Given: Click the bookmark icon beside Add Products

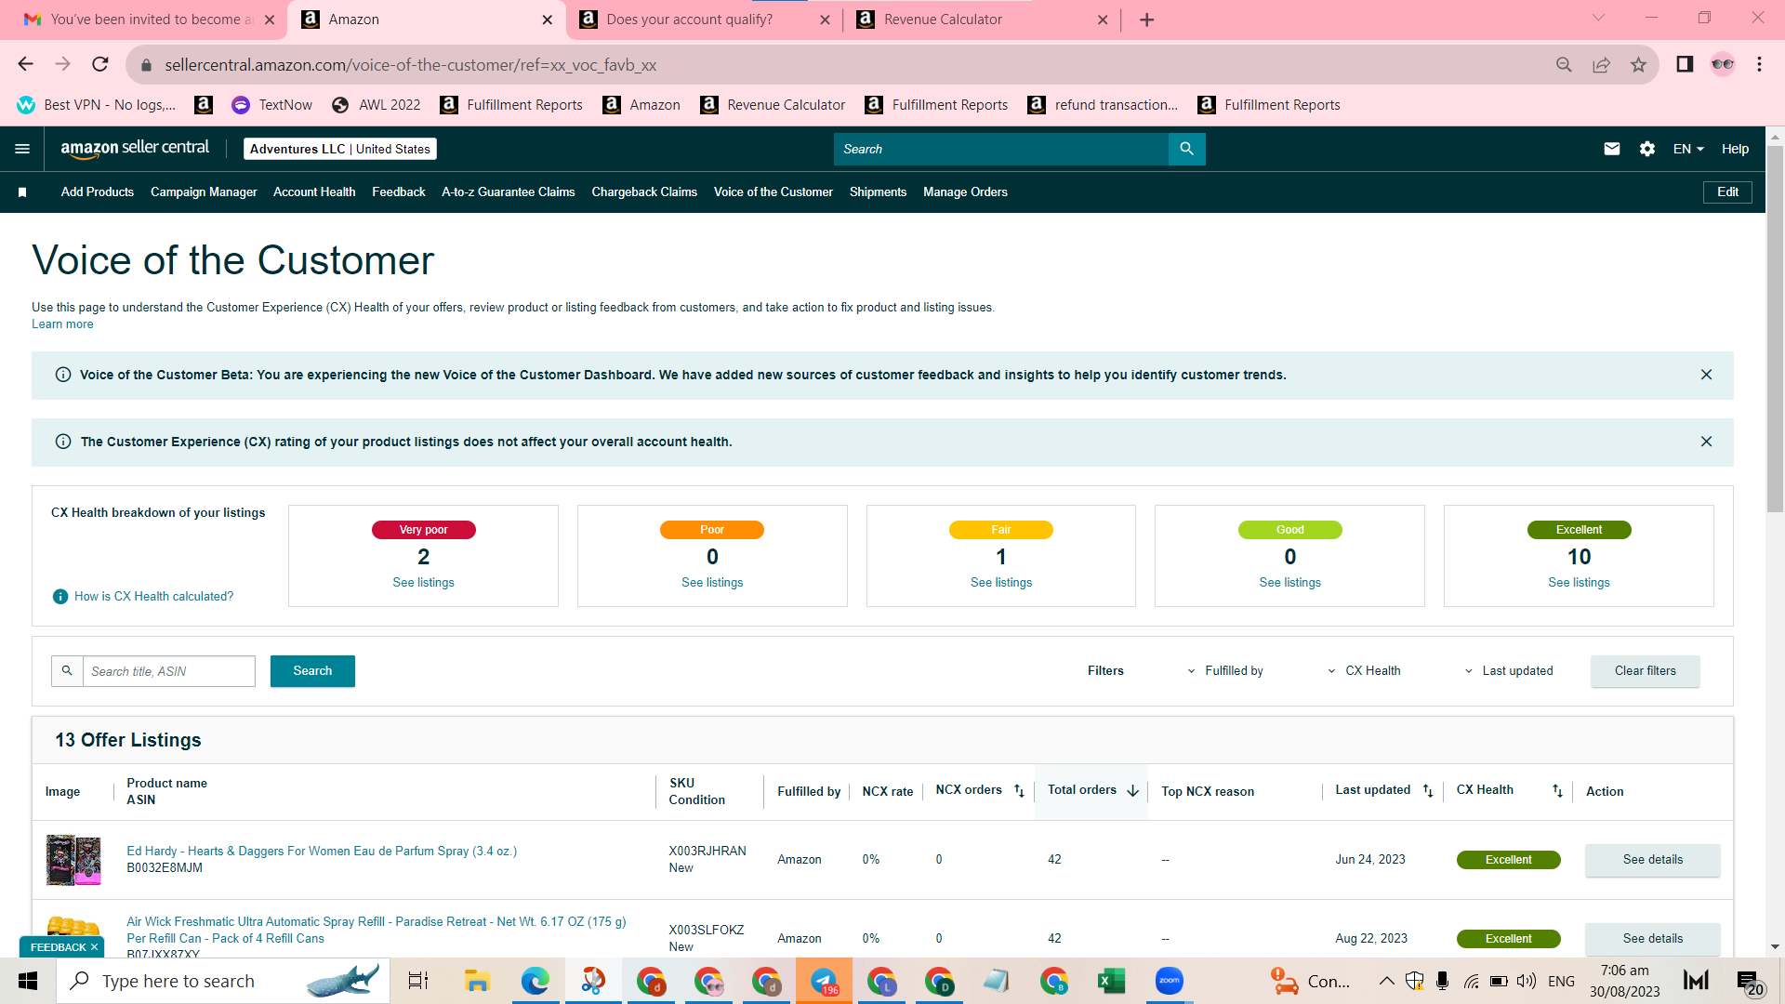Looking at the screenshot, I should (x=22, y=192).
